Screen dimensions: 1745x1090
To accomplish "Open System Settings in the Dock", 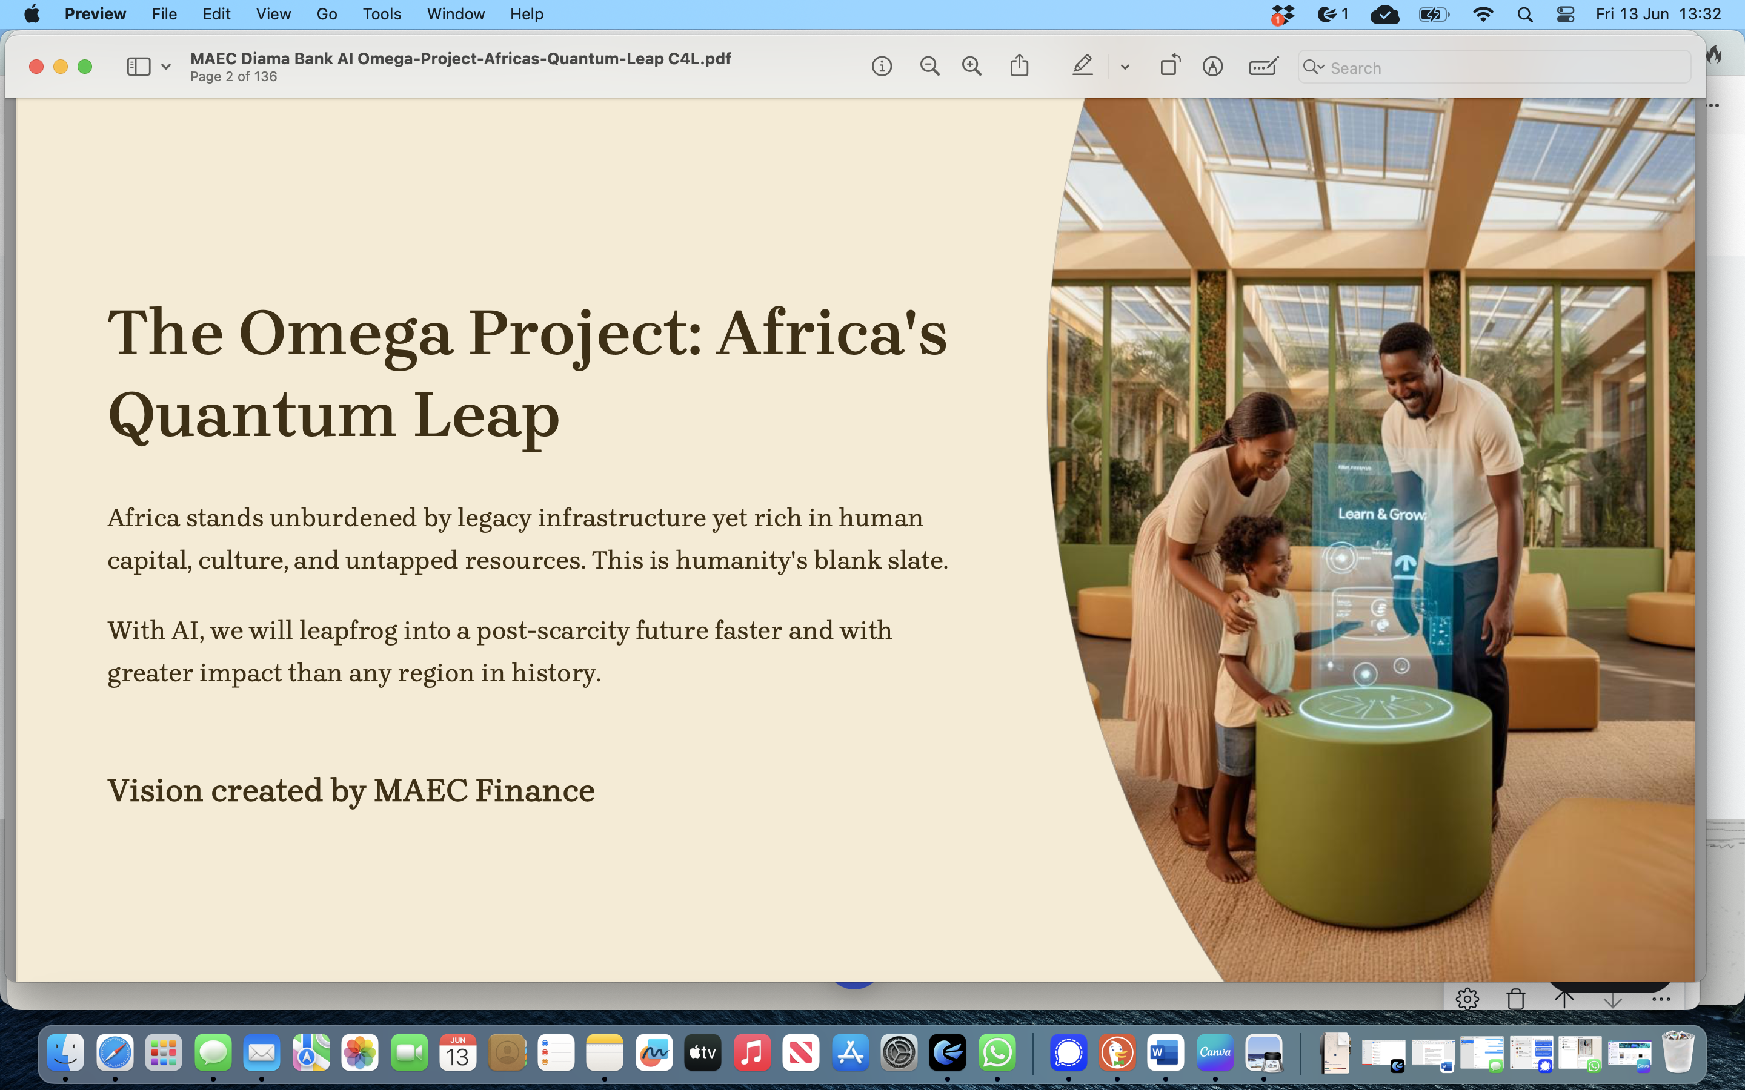I will coord(899,1052).
